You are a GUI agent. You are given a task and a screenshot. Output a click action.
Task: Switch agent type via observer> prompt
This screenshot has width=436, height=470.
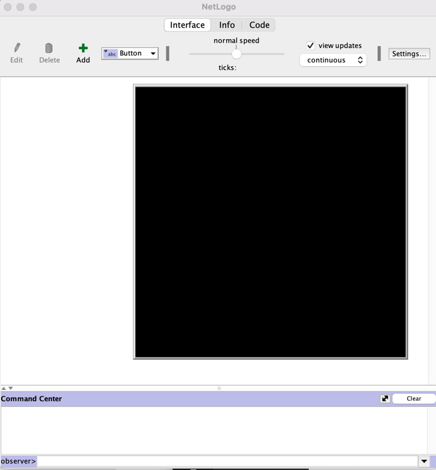coord(18,461)
